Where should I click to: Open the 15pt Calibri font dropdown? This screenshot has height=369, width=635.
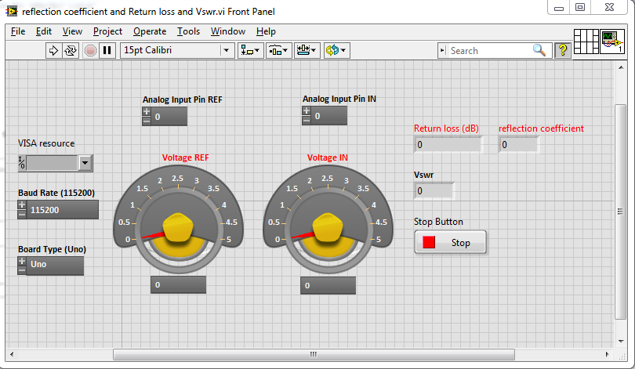(x=227, y=50)
